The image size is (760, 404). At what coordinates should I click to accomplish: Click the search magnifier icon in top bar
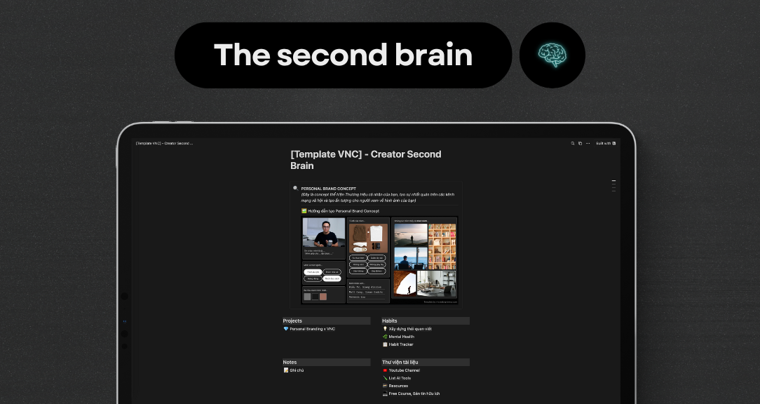pyautogui.click(x=573, y=143)
